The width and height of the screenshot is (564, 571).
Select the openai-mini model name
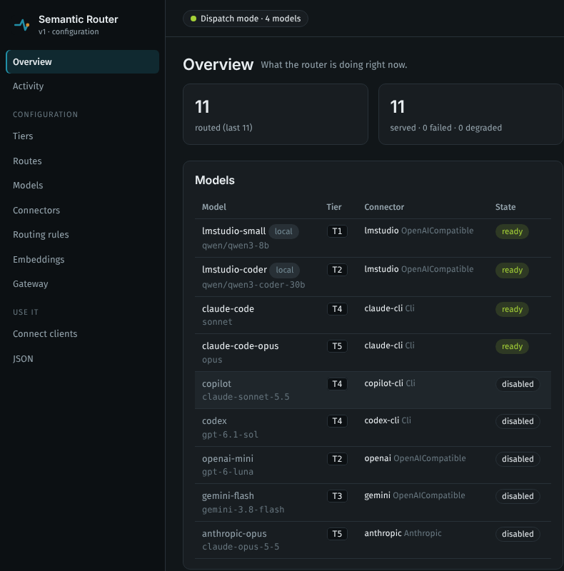228,459
